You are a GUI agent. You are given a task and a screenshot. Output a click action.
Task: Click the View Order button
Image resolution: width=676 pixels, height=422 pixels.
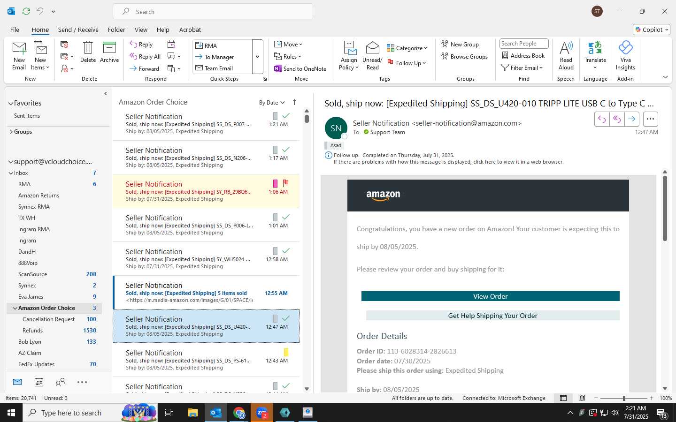pos(490,296)
